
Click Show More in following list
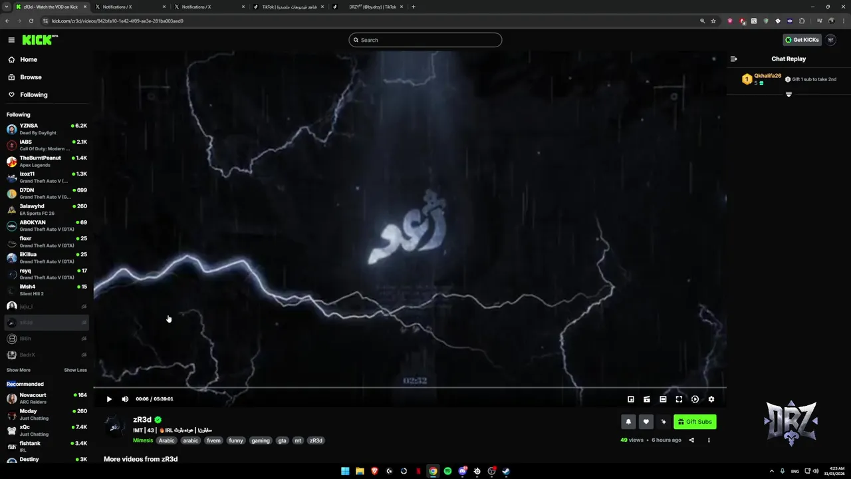coord(19,370)
